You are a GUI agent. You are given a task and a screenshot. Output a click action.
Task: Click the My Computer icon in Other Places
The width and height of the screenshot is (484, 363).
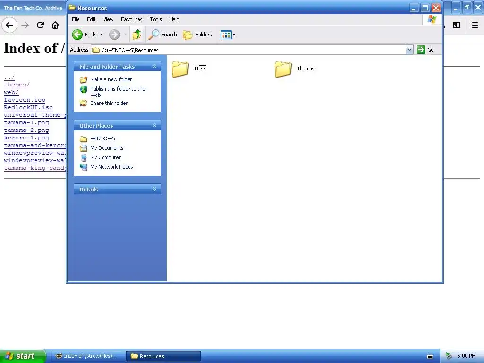(84, 158)
